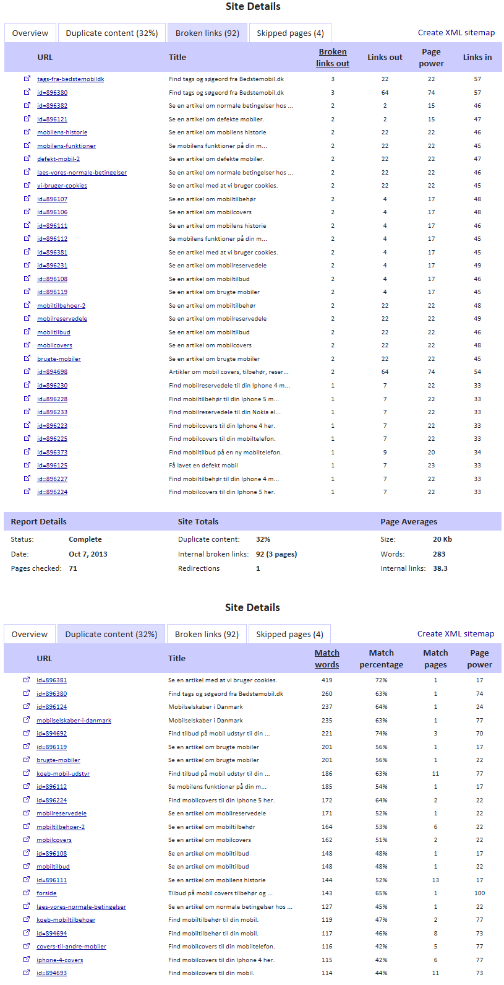The width and height of the screenshot is (504, 985).
Task: Open the koeb-mobiltilbehoer URL link
Action: pos(66,920)
